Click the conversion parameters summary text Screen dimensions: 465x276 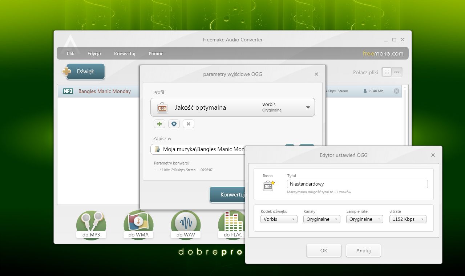(x=186, y=170)
